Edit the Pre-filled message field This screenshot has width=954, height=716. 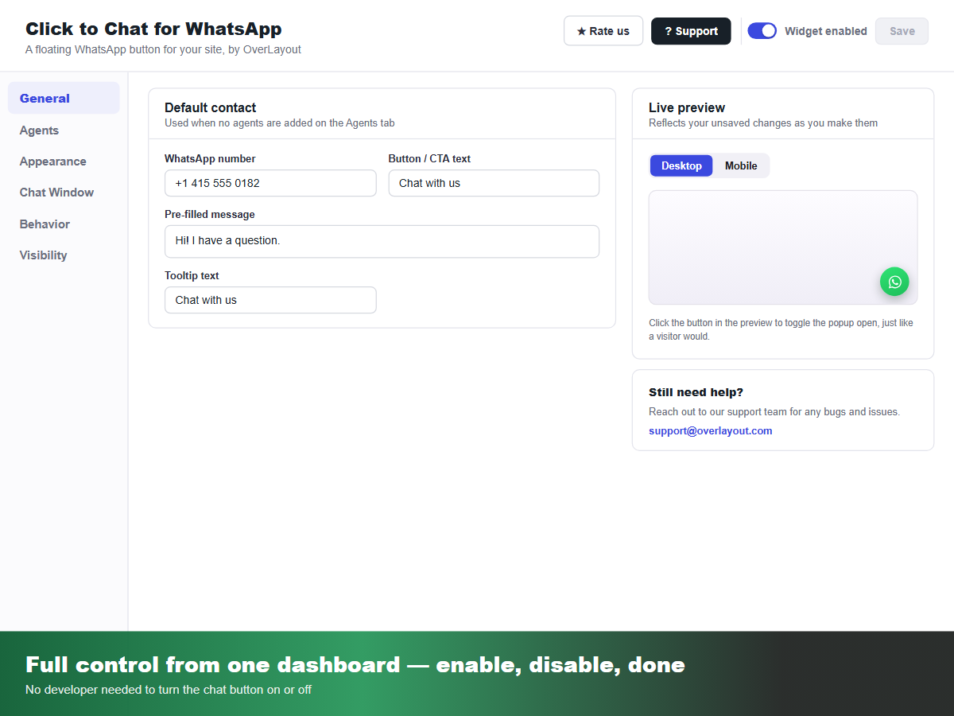click(x=382, y=241)
